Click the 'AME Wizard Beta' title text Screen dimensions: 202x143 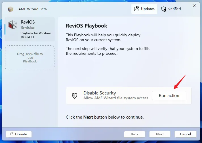pos(32,9)
